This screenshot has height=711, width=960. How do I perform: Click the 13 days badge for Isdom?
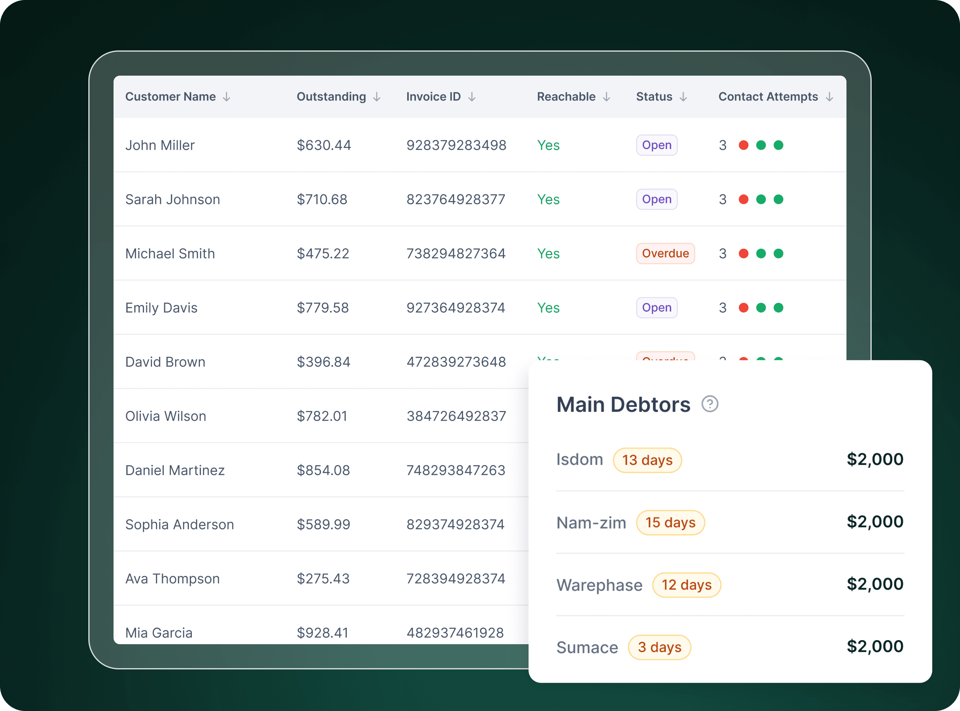pyautogui.click(x=647, y=460)
